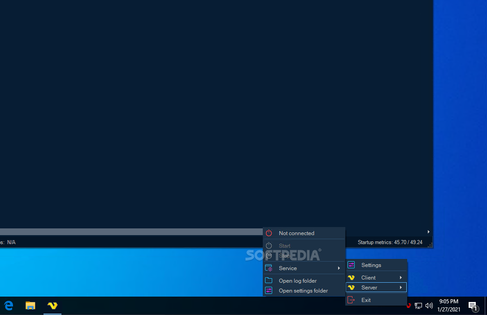Select the Not connected status entry
Viewport: 487px width, 315px height.
pos(304,233)
